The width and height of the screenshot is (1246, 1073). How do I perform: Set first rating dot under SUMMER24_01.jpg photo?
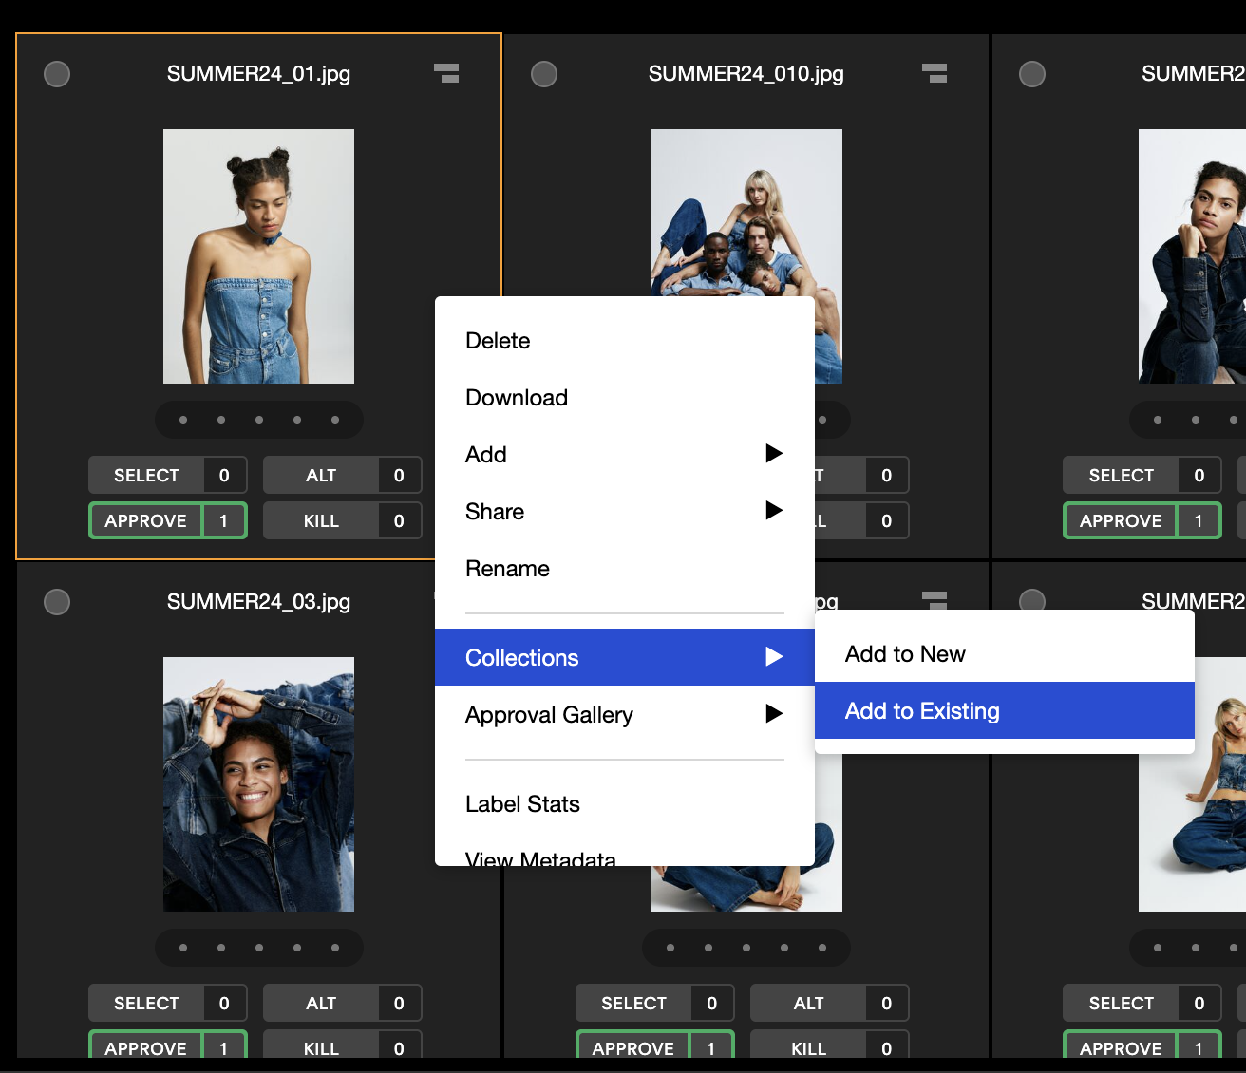coord(183,420)
